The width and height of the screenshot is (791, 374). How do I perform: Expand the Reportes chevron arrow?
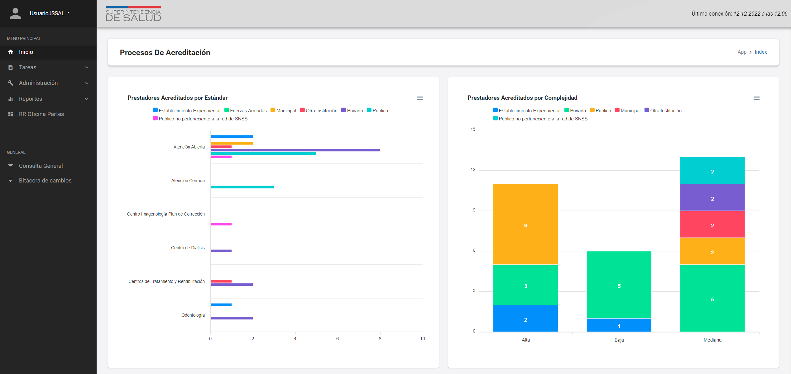pos(87,99)
